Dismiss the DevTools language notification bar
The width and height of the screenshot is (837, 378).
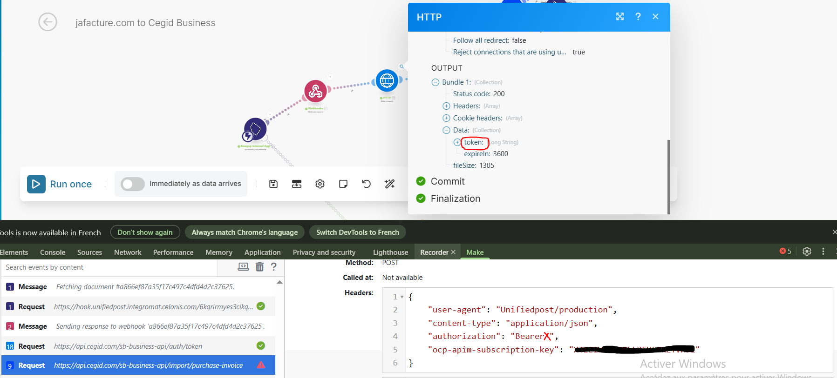(834, 232)
